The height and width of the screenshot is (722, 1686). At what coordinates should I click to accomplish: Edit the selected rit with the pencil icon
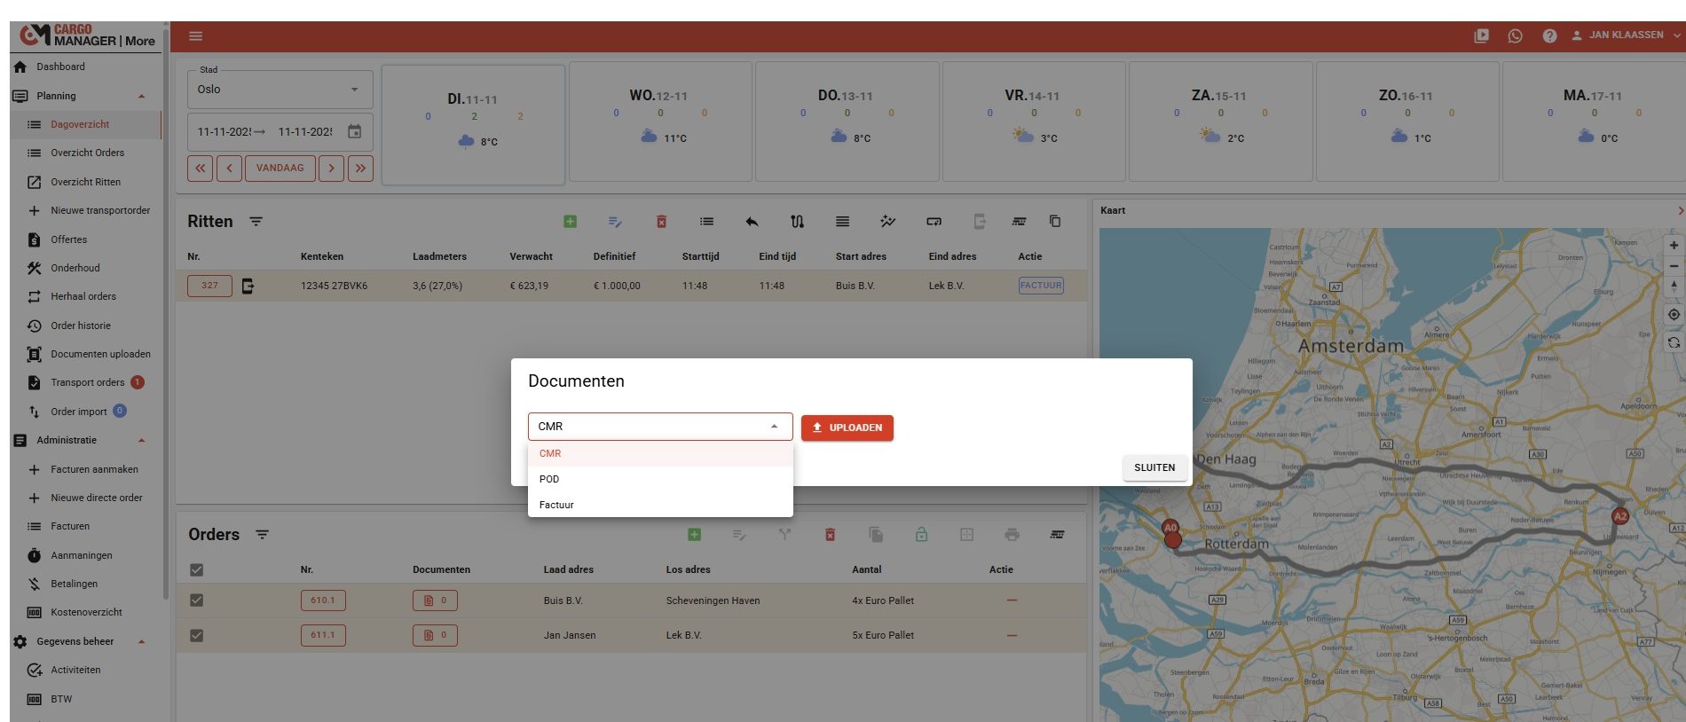615,222
